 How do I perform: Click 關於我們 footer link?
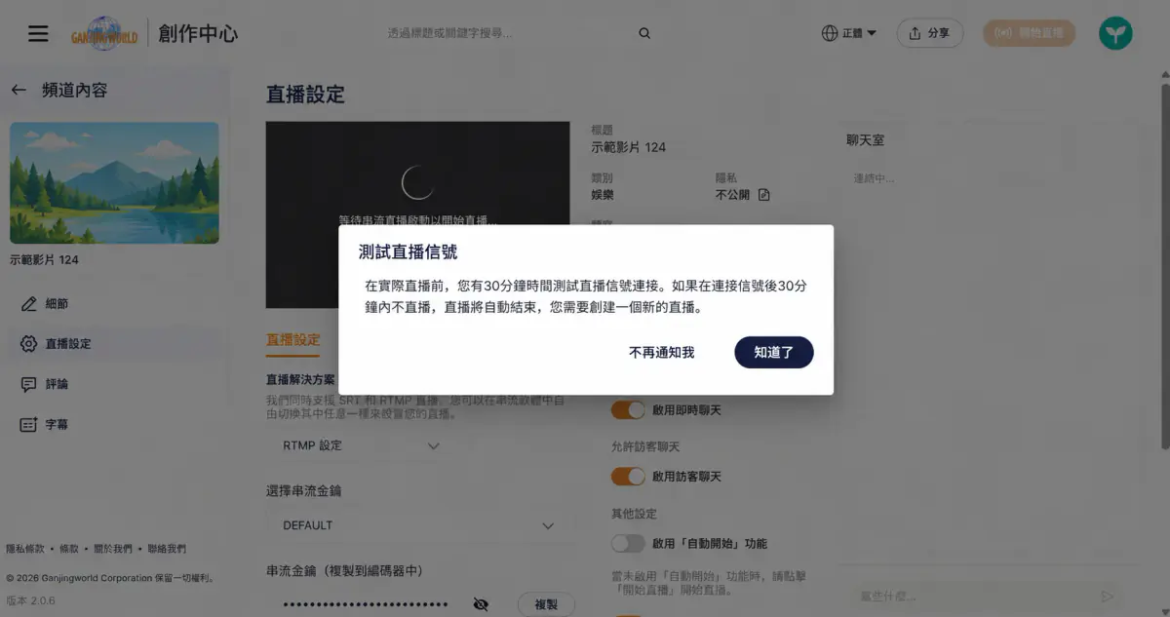point(111,549)
